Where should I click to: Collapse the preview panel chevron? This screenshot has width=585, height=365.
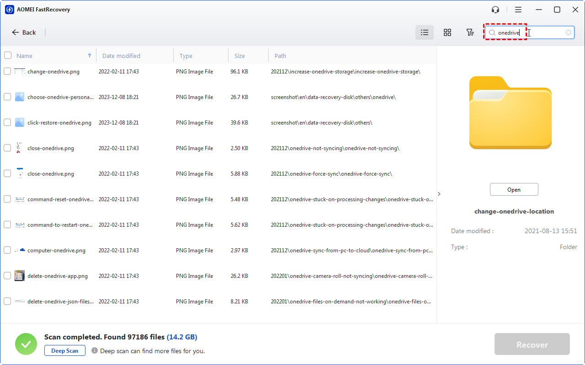tap(439, 193)
